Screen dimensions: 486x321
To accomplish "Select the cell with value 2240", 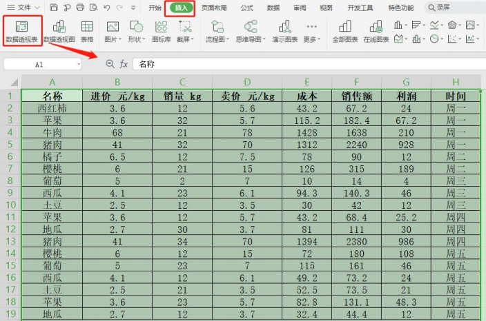I will (x=356, y=145).
